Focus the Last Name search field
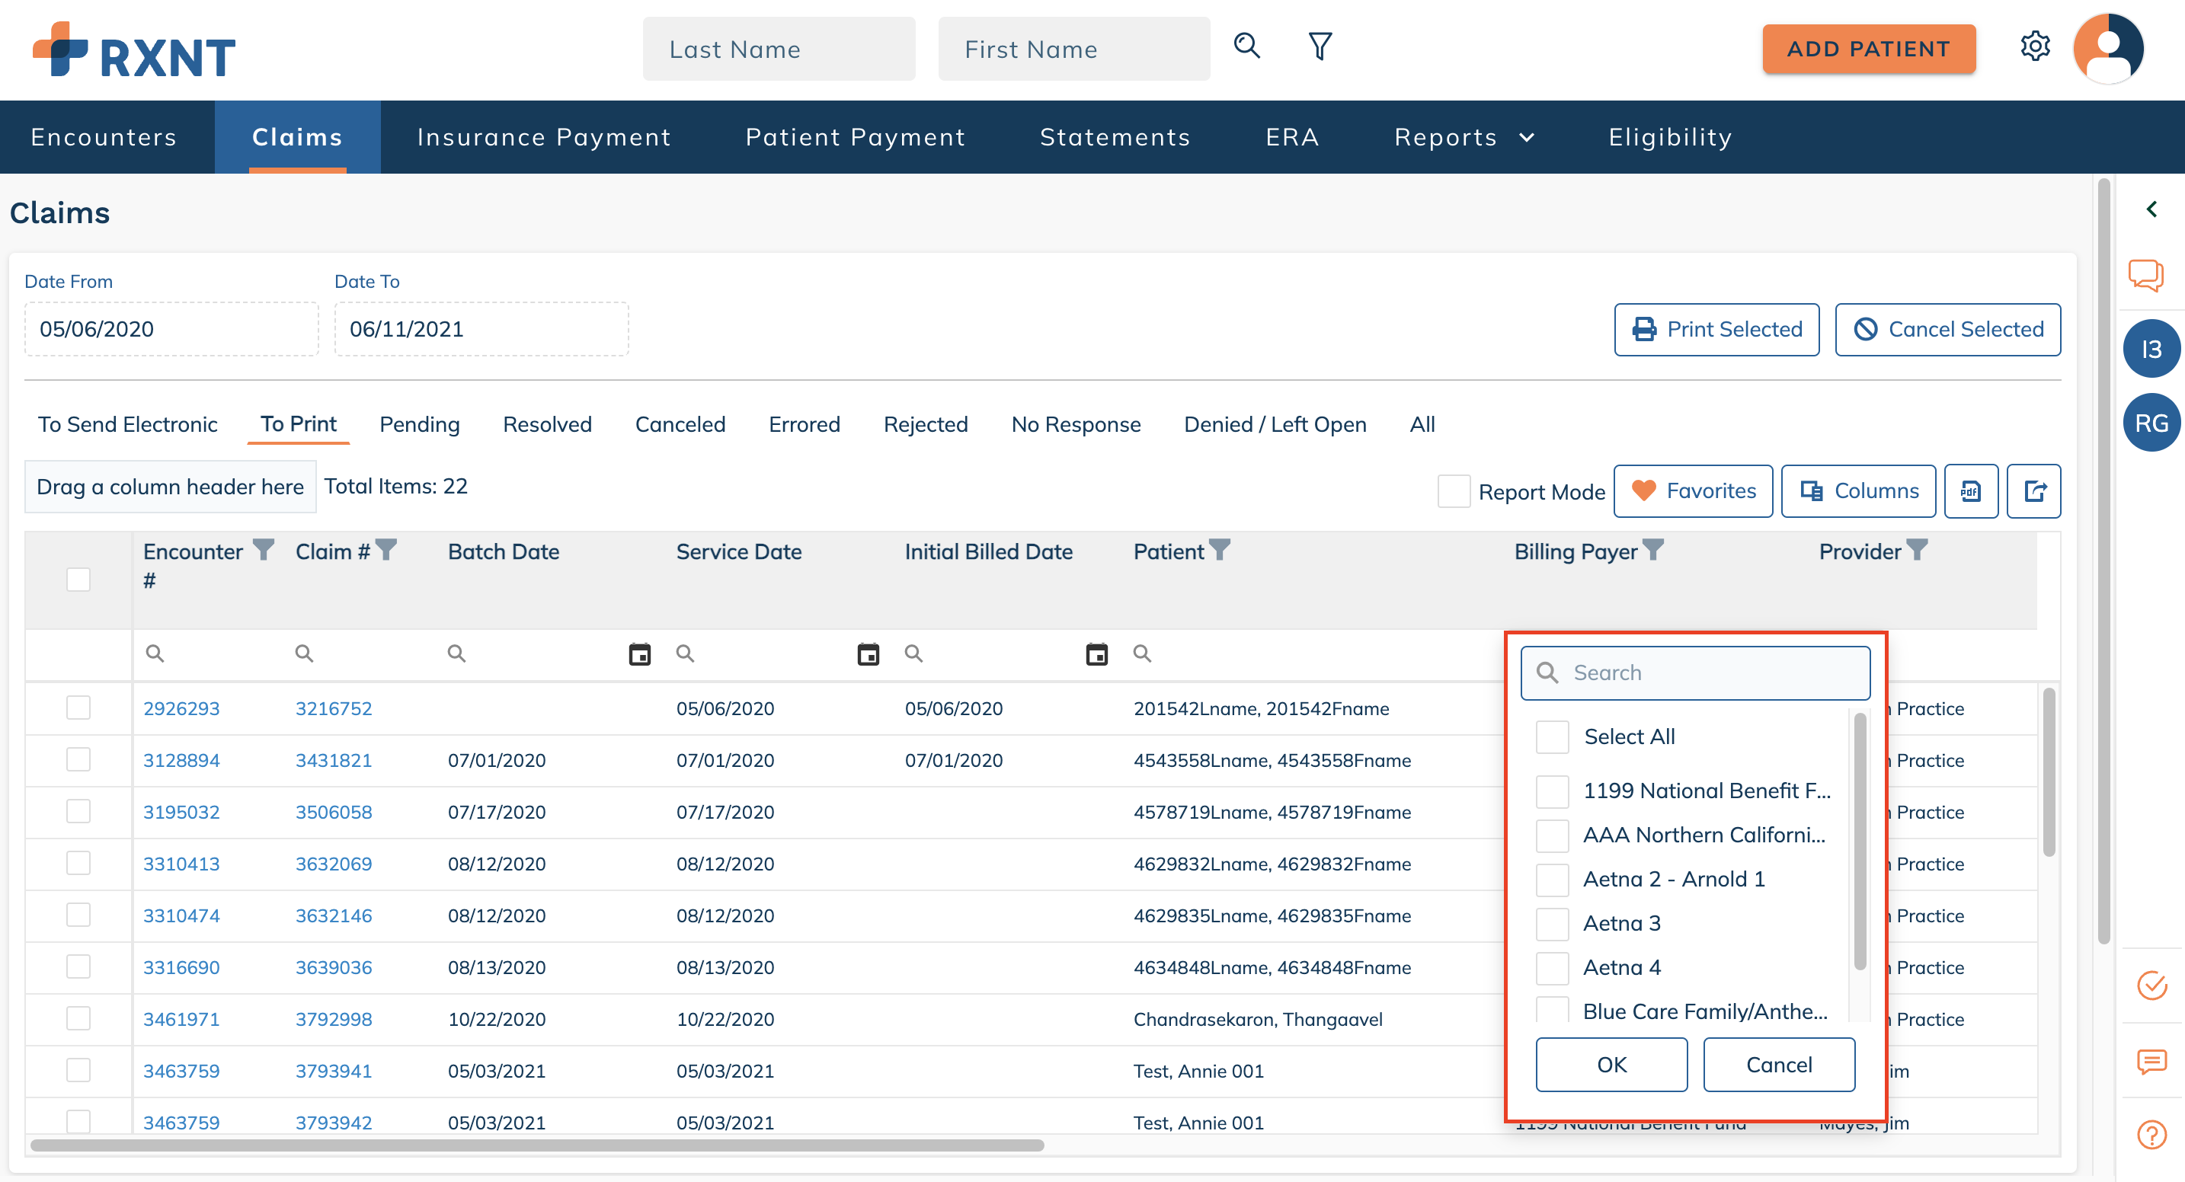The image size is (2185, 1182). [779, 50]
